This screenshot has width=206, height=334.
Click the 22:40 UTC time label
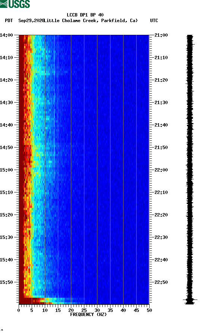pos(161,260)
